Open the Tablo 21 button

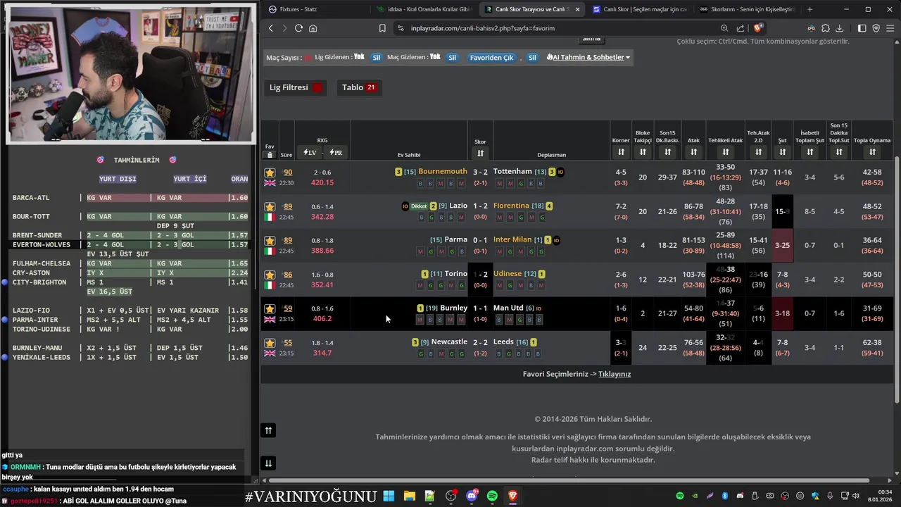point(359,87)
